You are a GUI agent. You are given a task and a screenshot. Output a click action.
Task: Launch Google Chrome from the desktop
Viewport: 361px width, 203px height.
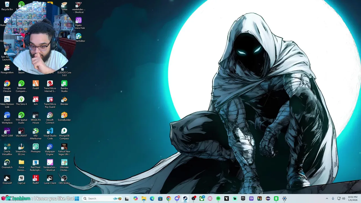pos(7,86)
